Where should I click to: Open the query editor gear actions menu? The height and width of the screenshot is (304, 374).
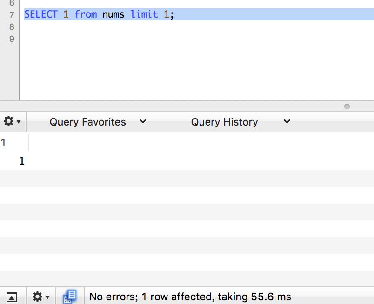point(13,122)
